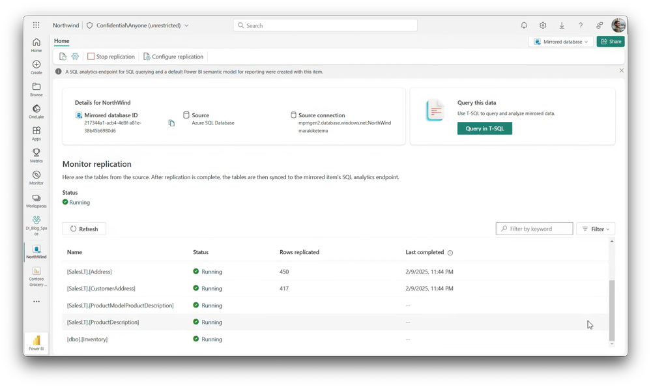Open help question mark icon
The width and height of the screenshot is (651, 387).
click(x=581, y=25)
